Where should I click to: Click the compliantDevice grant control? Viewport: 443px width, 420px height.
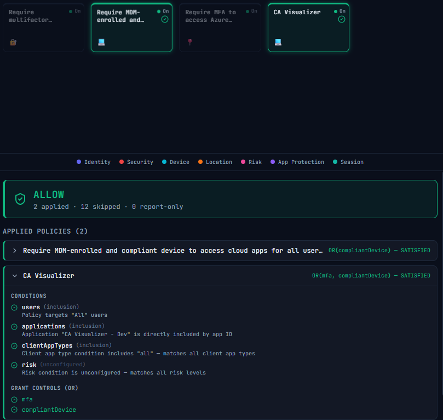pos(49,410)
